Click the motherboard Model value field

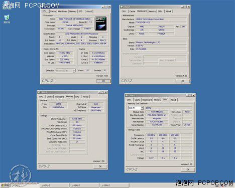(152, 23)
